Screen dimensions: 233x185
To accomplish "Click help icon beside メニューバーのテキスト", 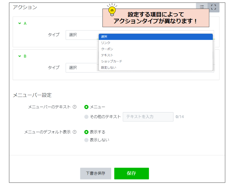I will [x=75, y=107].
